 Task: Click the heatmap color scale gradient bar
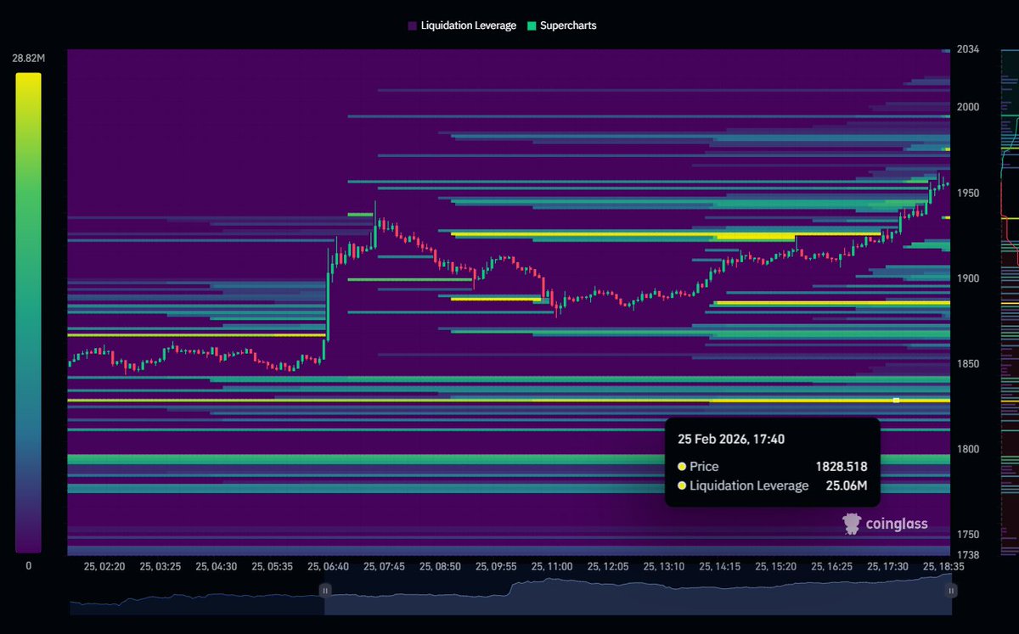(x=28, y=313)
